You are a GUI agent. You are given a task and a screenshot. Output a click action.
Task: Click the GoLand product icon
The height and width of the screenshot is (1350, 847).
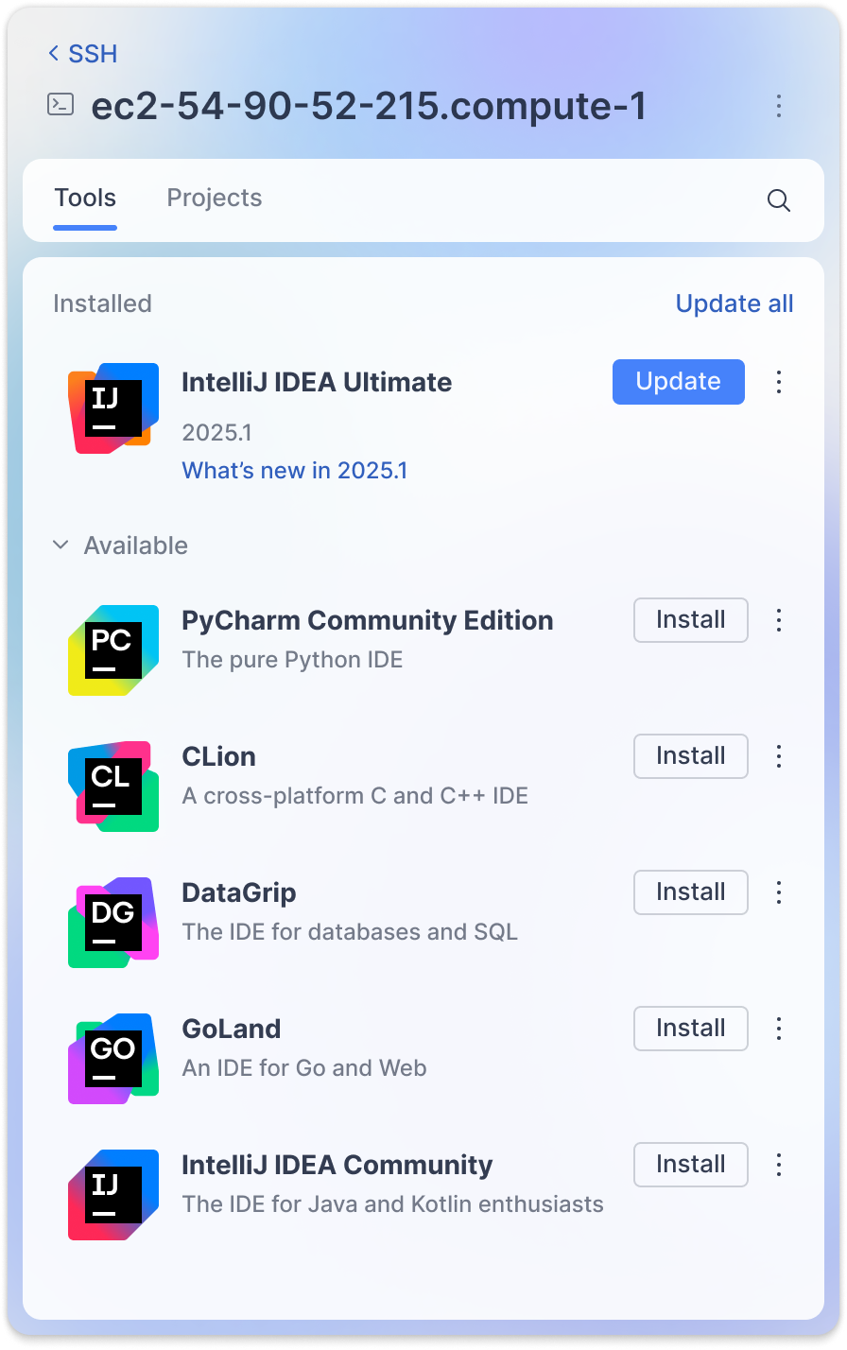coord(113,1059)
